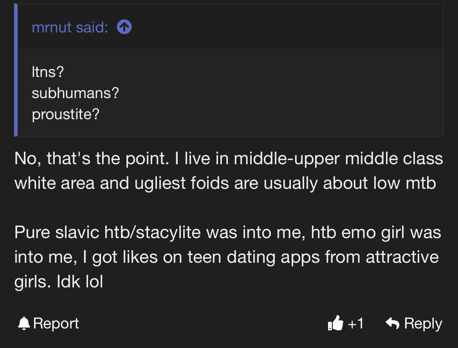Hit the thumbs-up like icon

[x=335, y=324]
